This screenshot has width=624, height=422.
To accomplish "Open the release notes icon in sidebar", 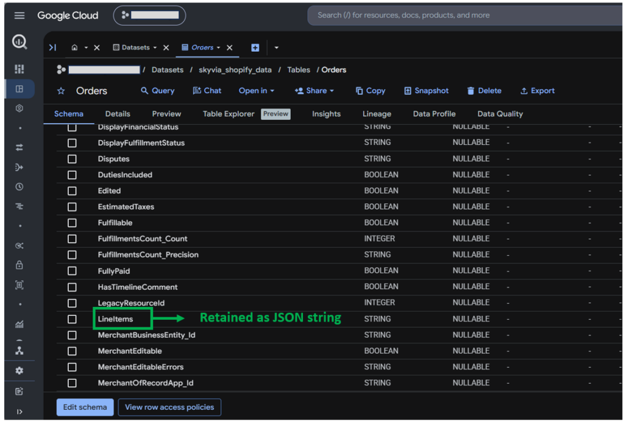I will 19,392.
